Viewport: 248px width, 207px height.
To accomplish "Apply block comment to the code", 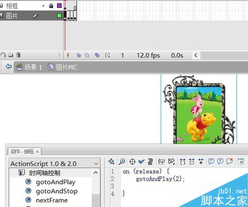I will (211, 161).
